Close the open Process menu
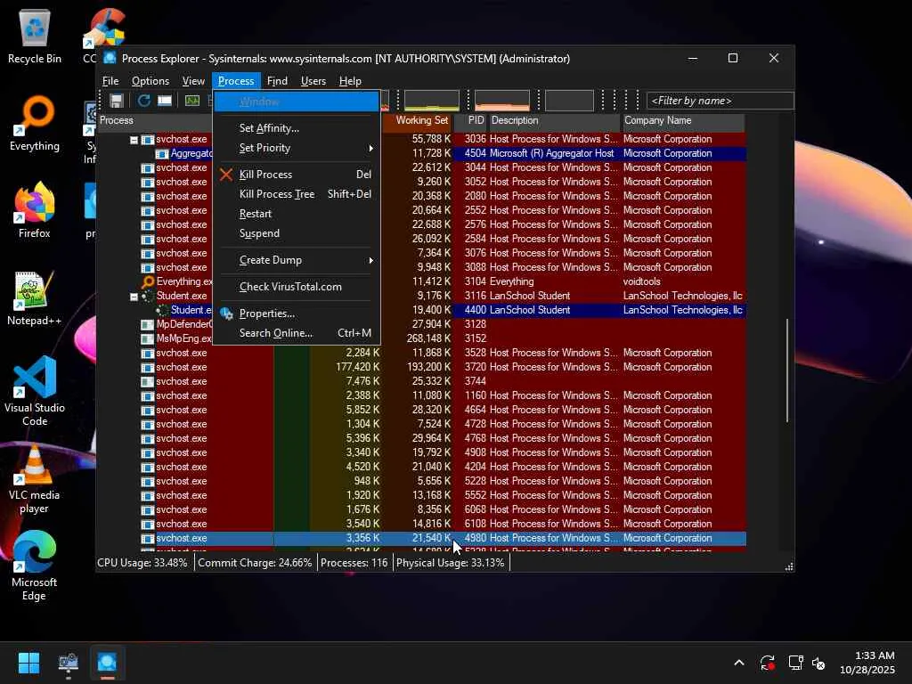The image size is (912, 684). coord(236,81)
